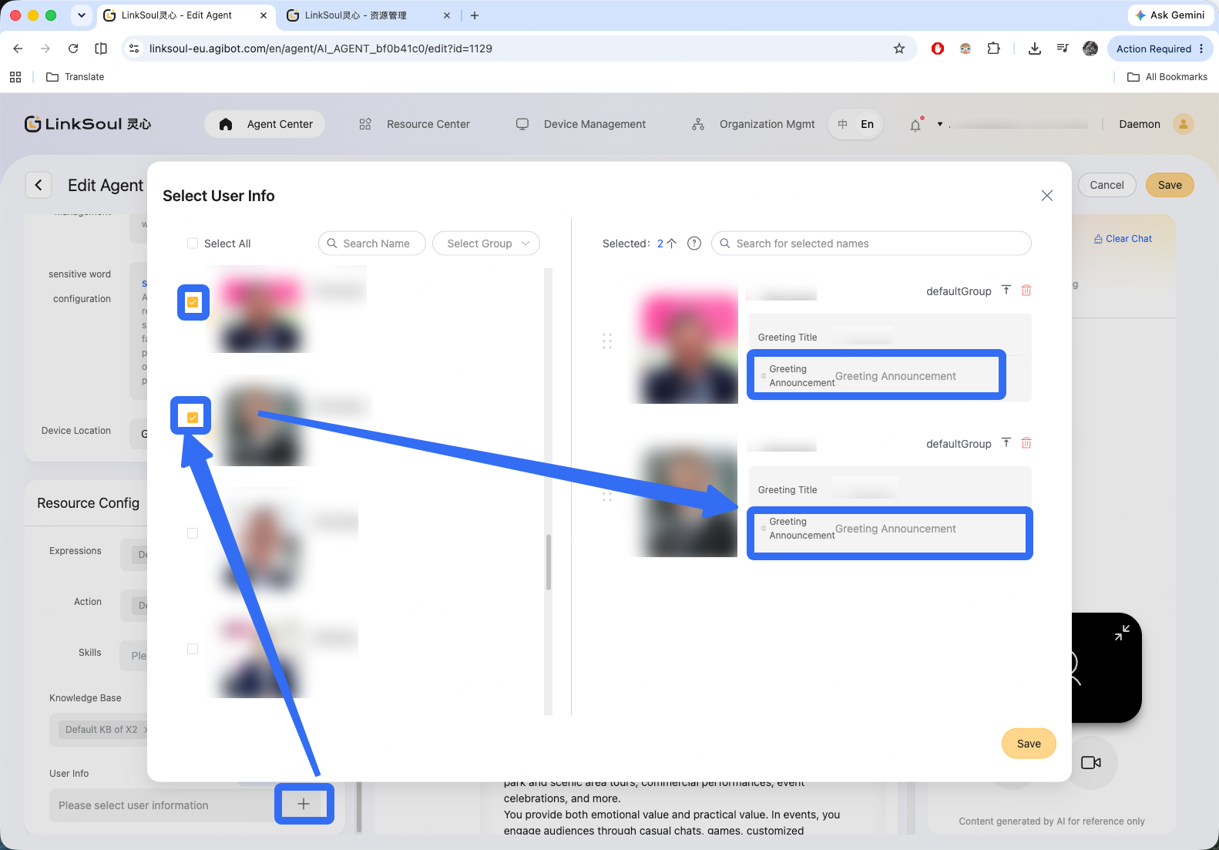Open the Chrome apps grid icon

click(15, 77)
